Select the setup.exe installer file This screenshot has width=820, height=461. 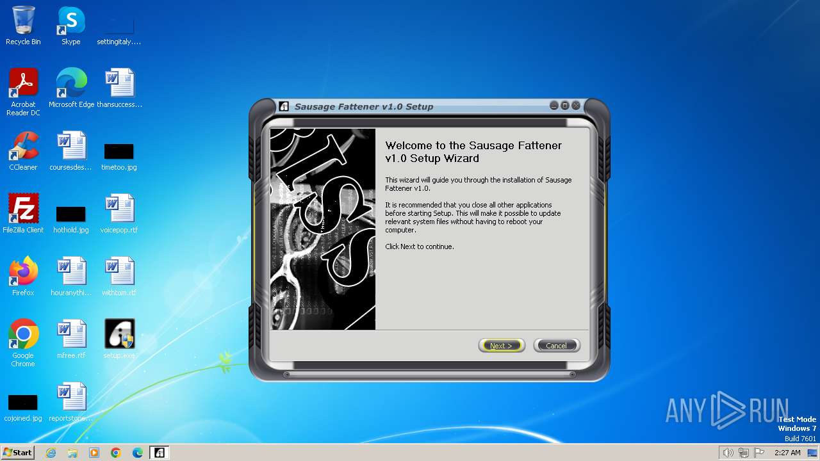119,339
